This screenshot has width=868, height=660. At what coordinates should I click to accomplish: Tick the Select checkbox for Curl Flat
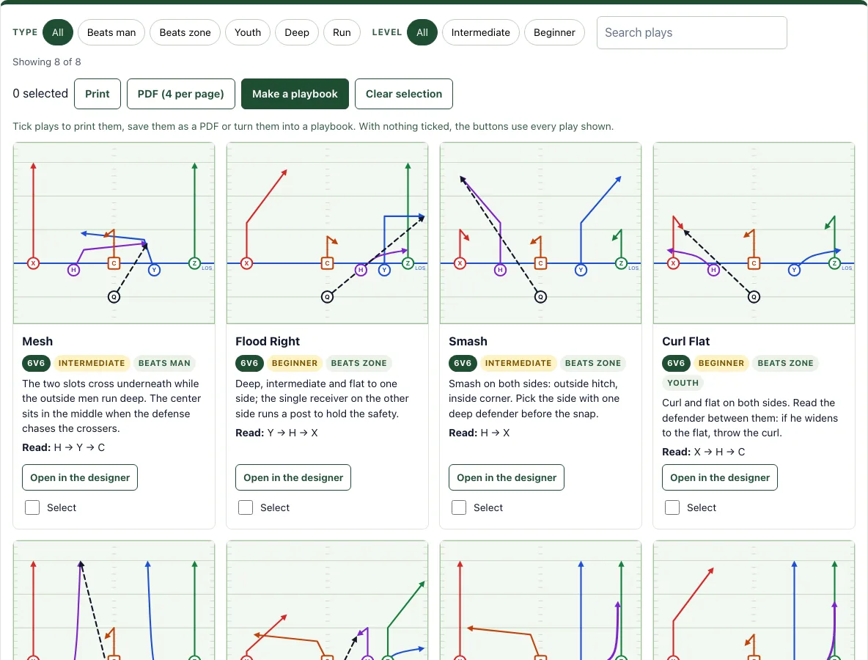(x=672, y=507)
